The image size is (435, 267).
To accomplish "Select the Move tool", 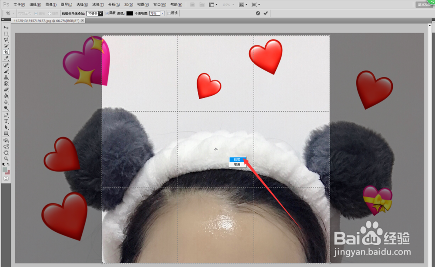I will [6, 27].
